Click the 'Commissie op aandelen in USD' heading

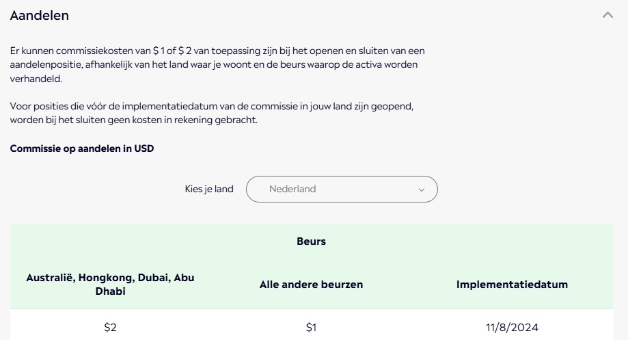82,148
